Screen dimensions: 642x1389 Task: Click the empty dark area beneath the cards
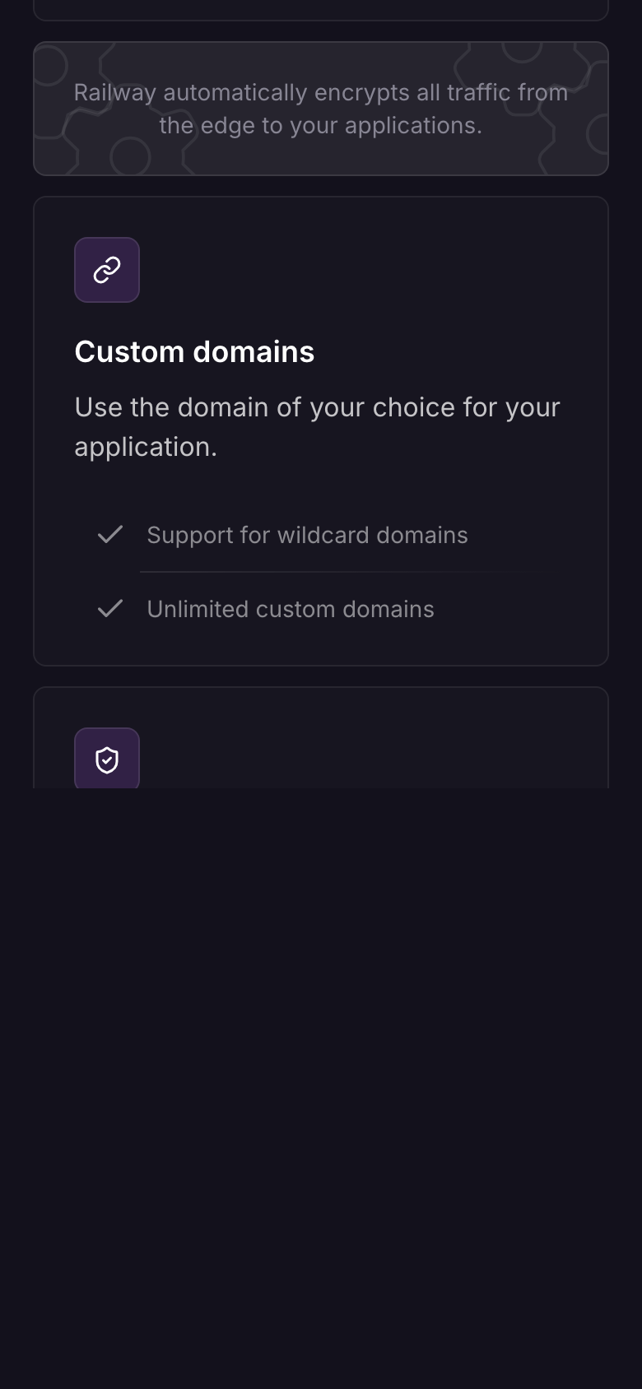[321, 1086]
